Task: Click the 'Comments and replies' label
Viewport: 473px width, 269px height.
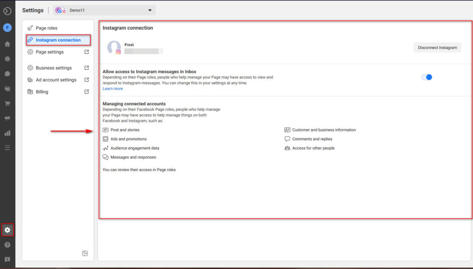Action: pyautogui.click(x=312, y=139)
